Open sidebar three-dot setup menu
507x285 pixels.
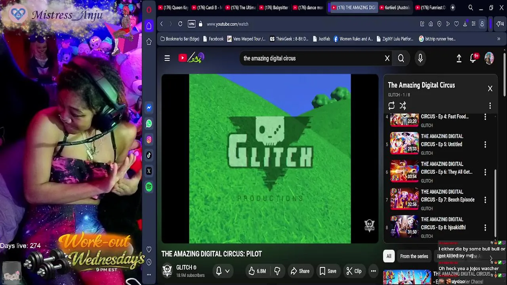click(149, 274)
